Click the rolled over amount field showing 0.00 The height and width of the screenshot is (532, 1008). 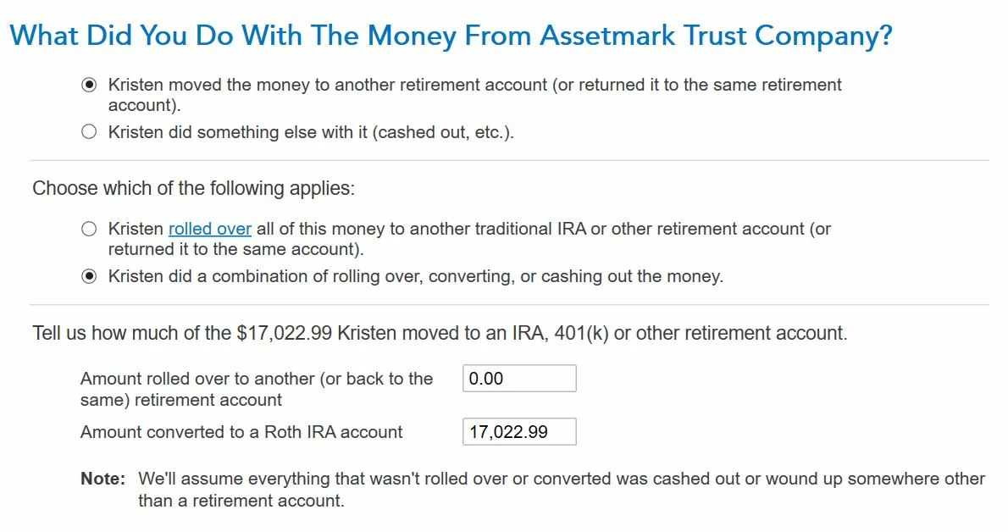pyautogui.click(x=519, y=379)
